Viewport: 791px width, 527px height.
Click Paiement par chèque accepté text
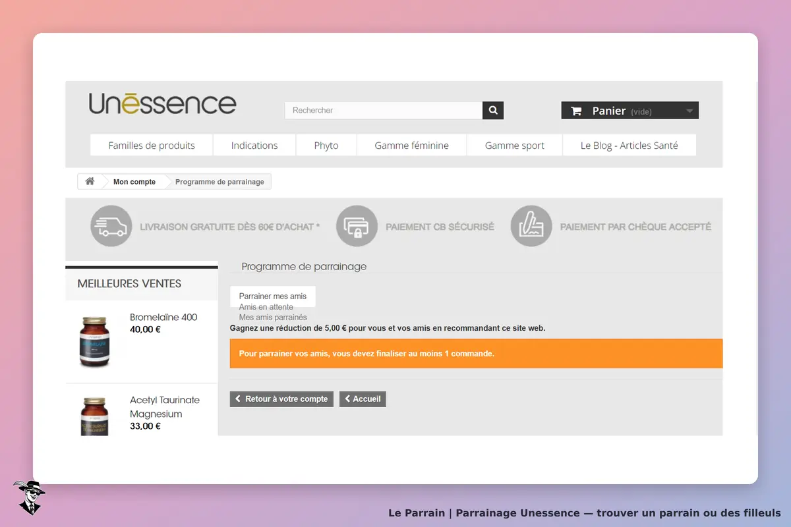635,227
